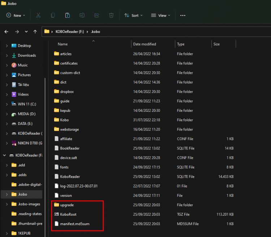Expand WIN 11 (C:) drive node
This screenshot has height=237, width=271.
[7, 104]
